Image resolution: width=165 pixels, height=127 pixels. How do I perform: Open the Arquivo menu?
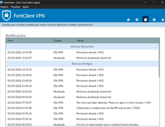tap(4, 7)
